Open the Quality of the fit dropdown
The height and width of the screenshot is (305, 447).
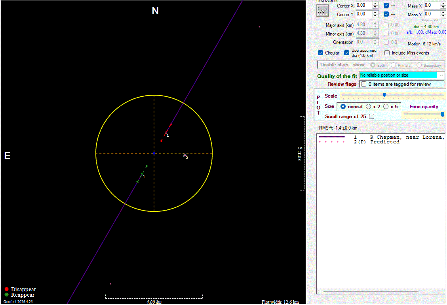[x=441, y=75]
